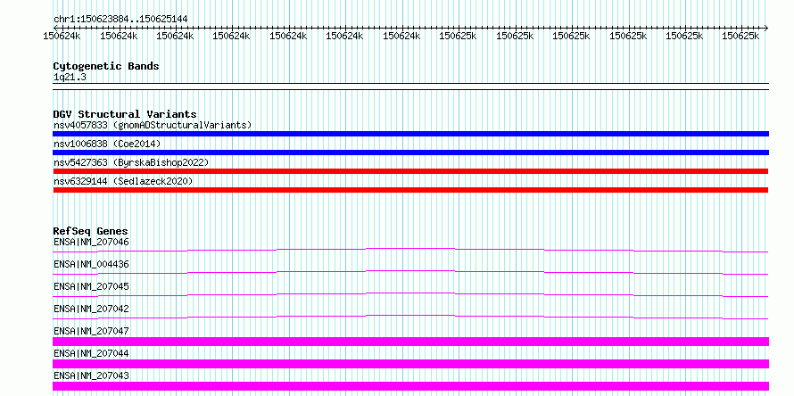This screenshot has width=794, height=396.
Task: Click the ENSA NM_207047 magenta exon bar
Action: 410,342
